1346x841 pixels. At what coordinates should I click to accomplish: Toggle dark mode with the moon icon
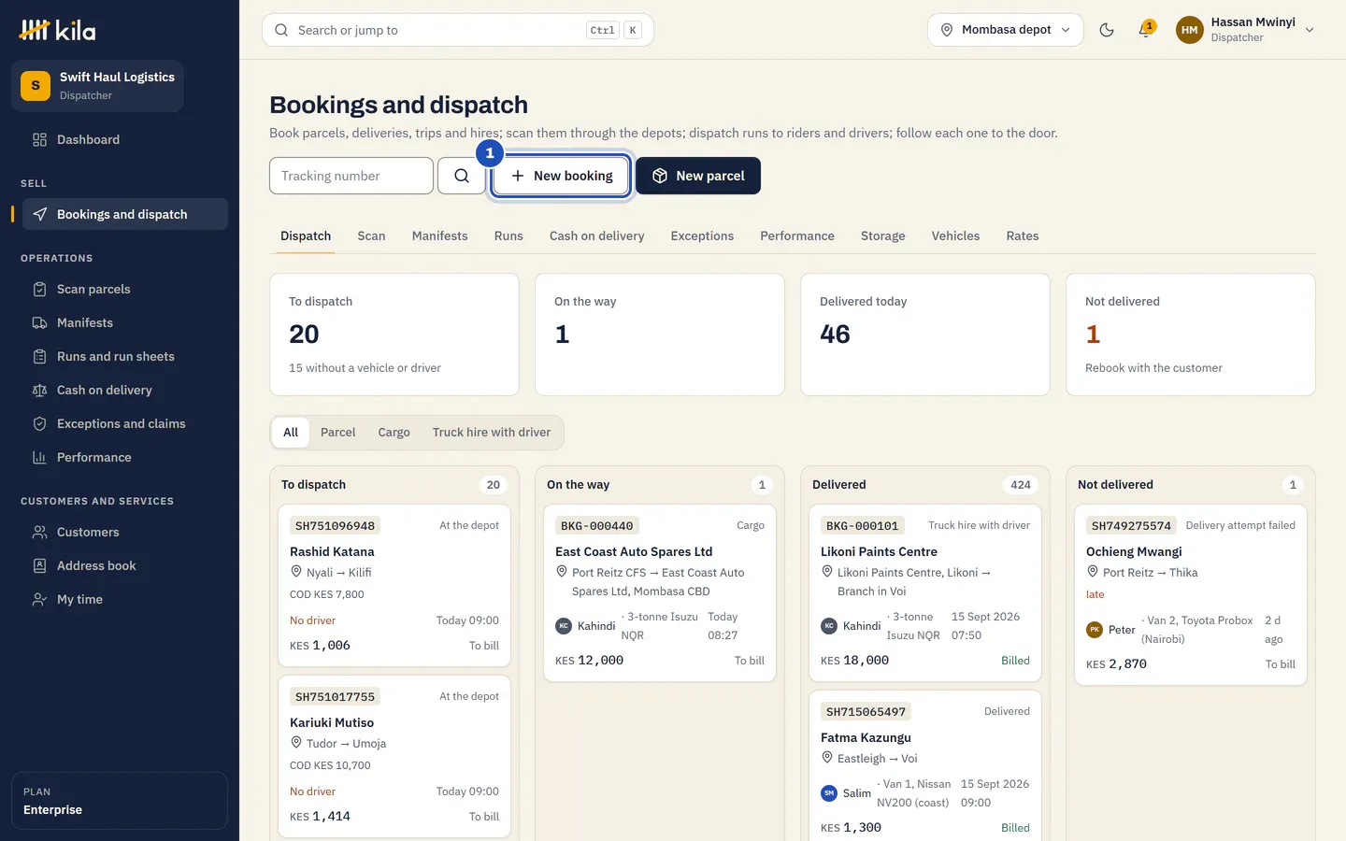tap(1107, 30)
